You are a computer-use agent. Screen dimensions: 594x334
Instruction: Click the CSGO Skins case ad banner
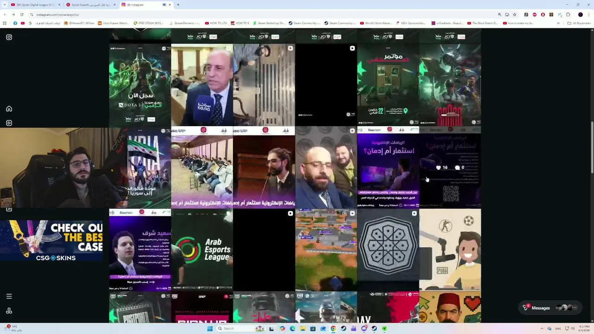(x=51, y=240)
